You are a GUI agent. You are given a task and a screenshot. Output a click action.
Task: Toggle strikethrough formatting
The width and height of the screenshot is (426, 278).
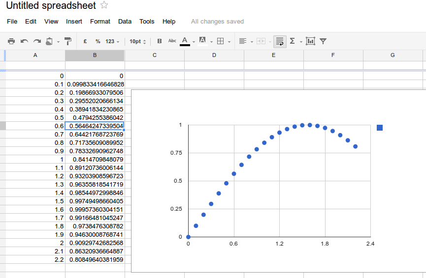click(172, 41)
